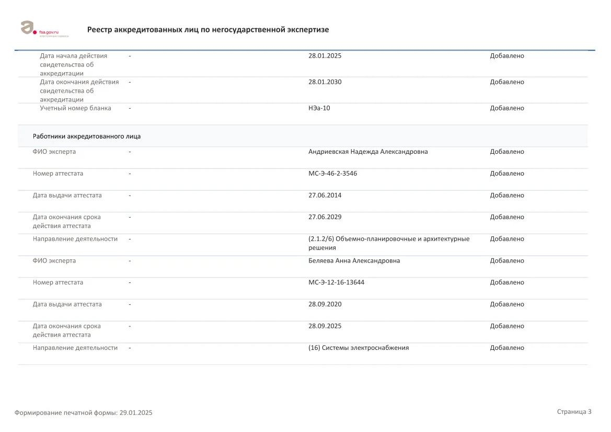Click certificate issue date 28.09.2020

(325, 304)
